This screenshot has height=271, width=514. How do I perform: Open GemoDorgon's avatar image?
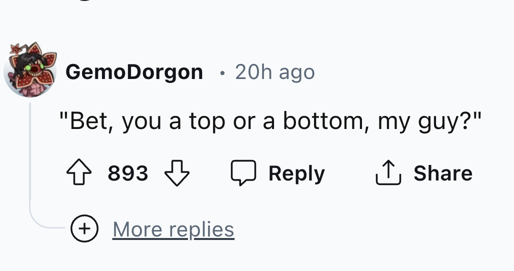(x=29, y=70)
